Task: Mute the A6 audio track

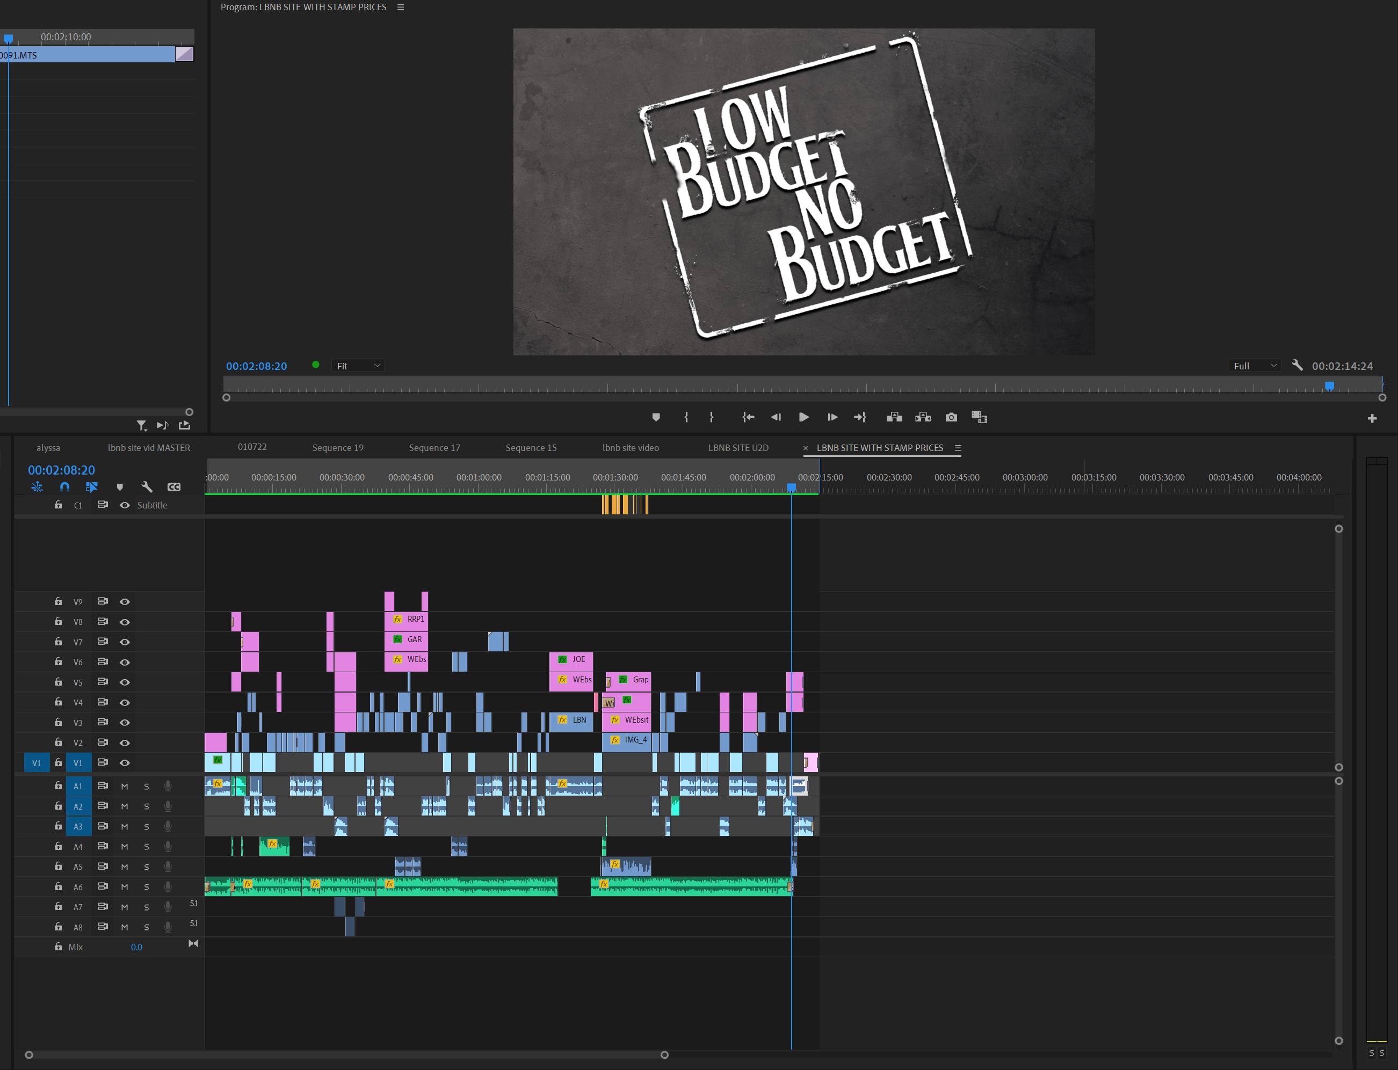Action: [x=125, y=886]
